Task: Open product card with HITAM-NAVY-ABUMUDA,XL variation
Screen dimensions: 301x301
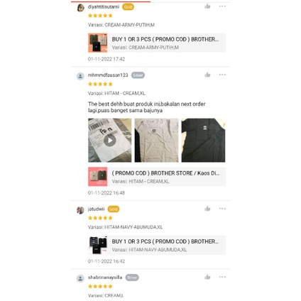Action: click(157, 245)
